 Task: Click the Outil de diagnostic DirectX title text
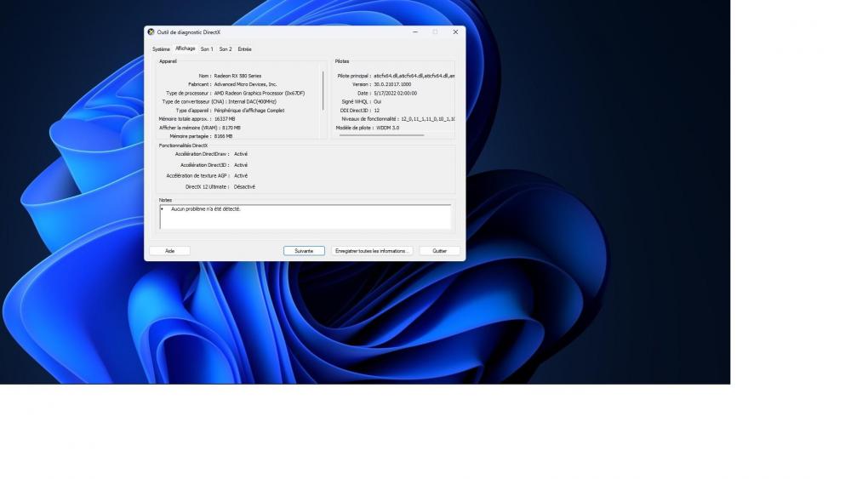189,32
